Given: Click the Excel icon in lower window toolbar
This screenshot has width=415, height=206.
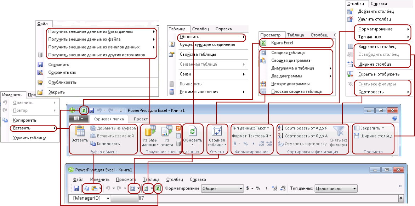Looking at the screenshot, I should [x=158, y=189].
